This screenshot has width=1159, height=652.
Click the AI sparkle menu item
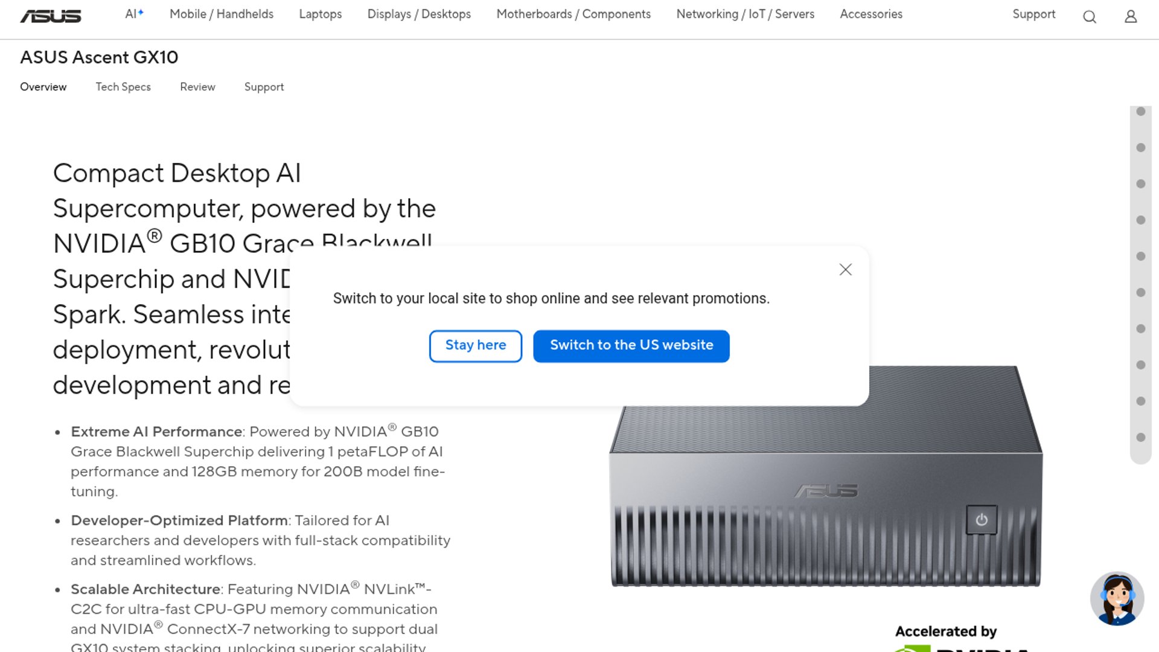click(134, 14)
